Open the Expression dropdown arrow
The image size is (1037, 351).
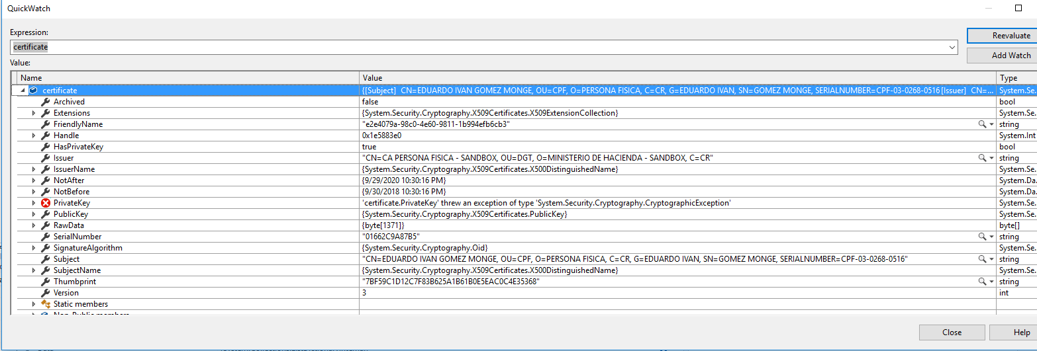pyautogui.click(x=952, y=48)
